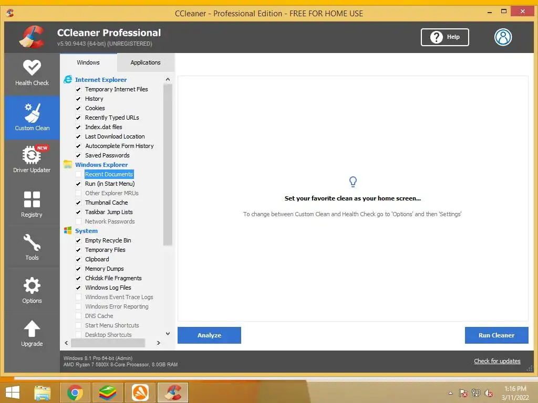The width and height of the screenshot is (538, 403).
Task: Open the orange Avast taskbar icon
Action: point(140,393)
